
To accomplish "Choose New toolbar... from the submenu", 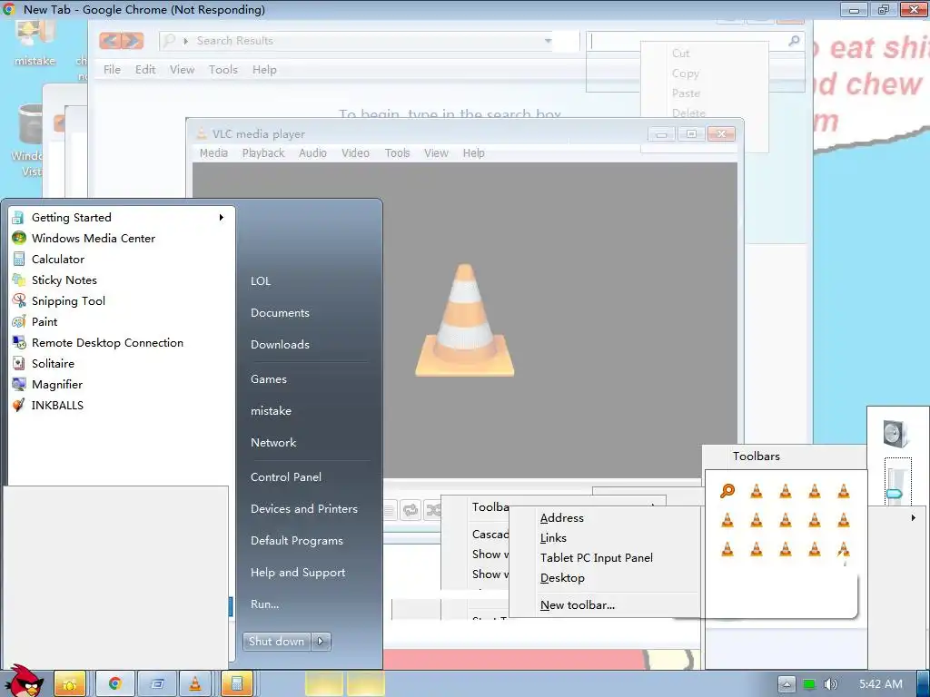I will click(577, 605).
